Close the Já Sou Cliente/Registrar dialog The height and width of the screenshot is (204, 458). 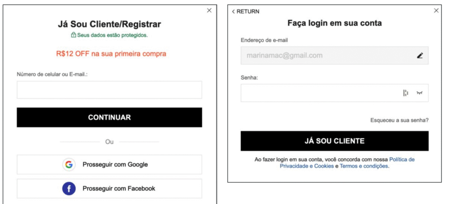[x=209, y=11]
